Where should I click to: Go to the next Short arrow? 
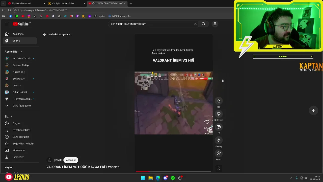click(x=313, y=110)
